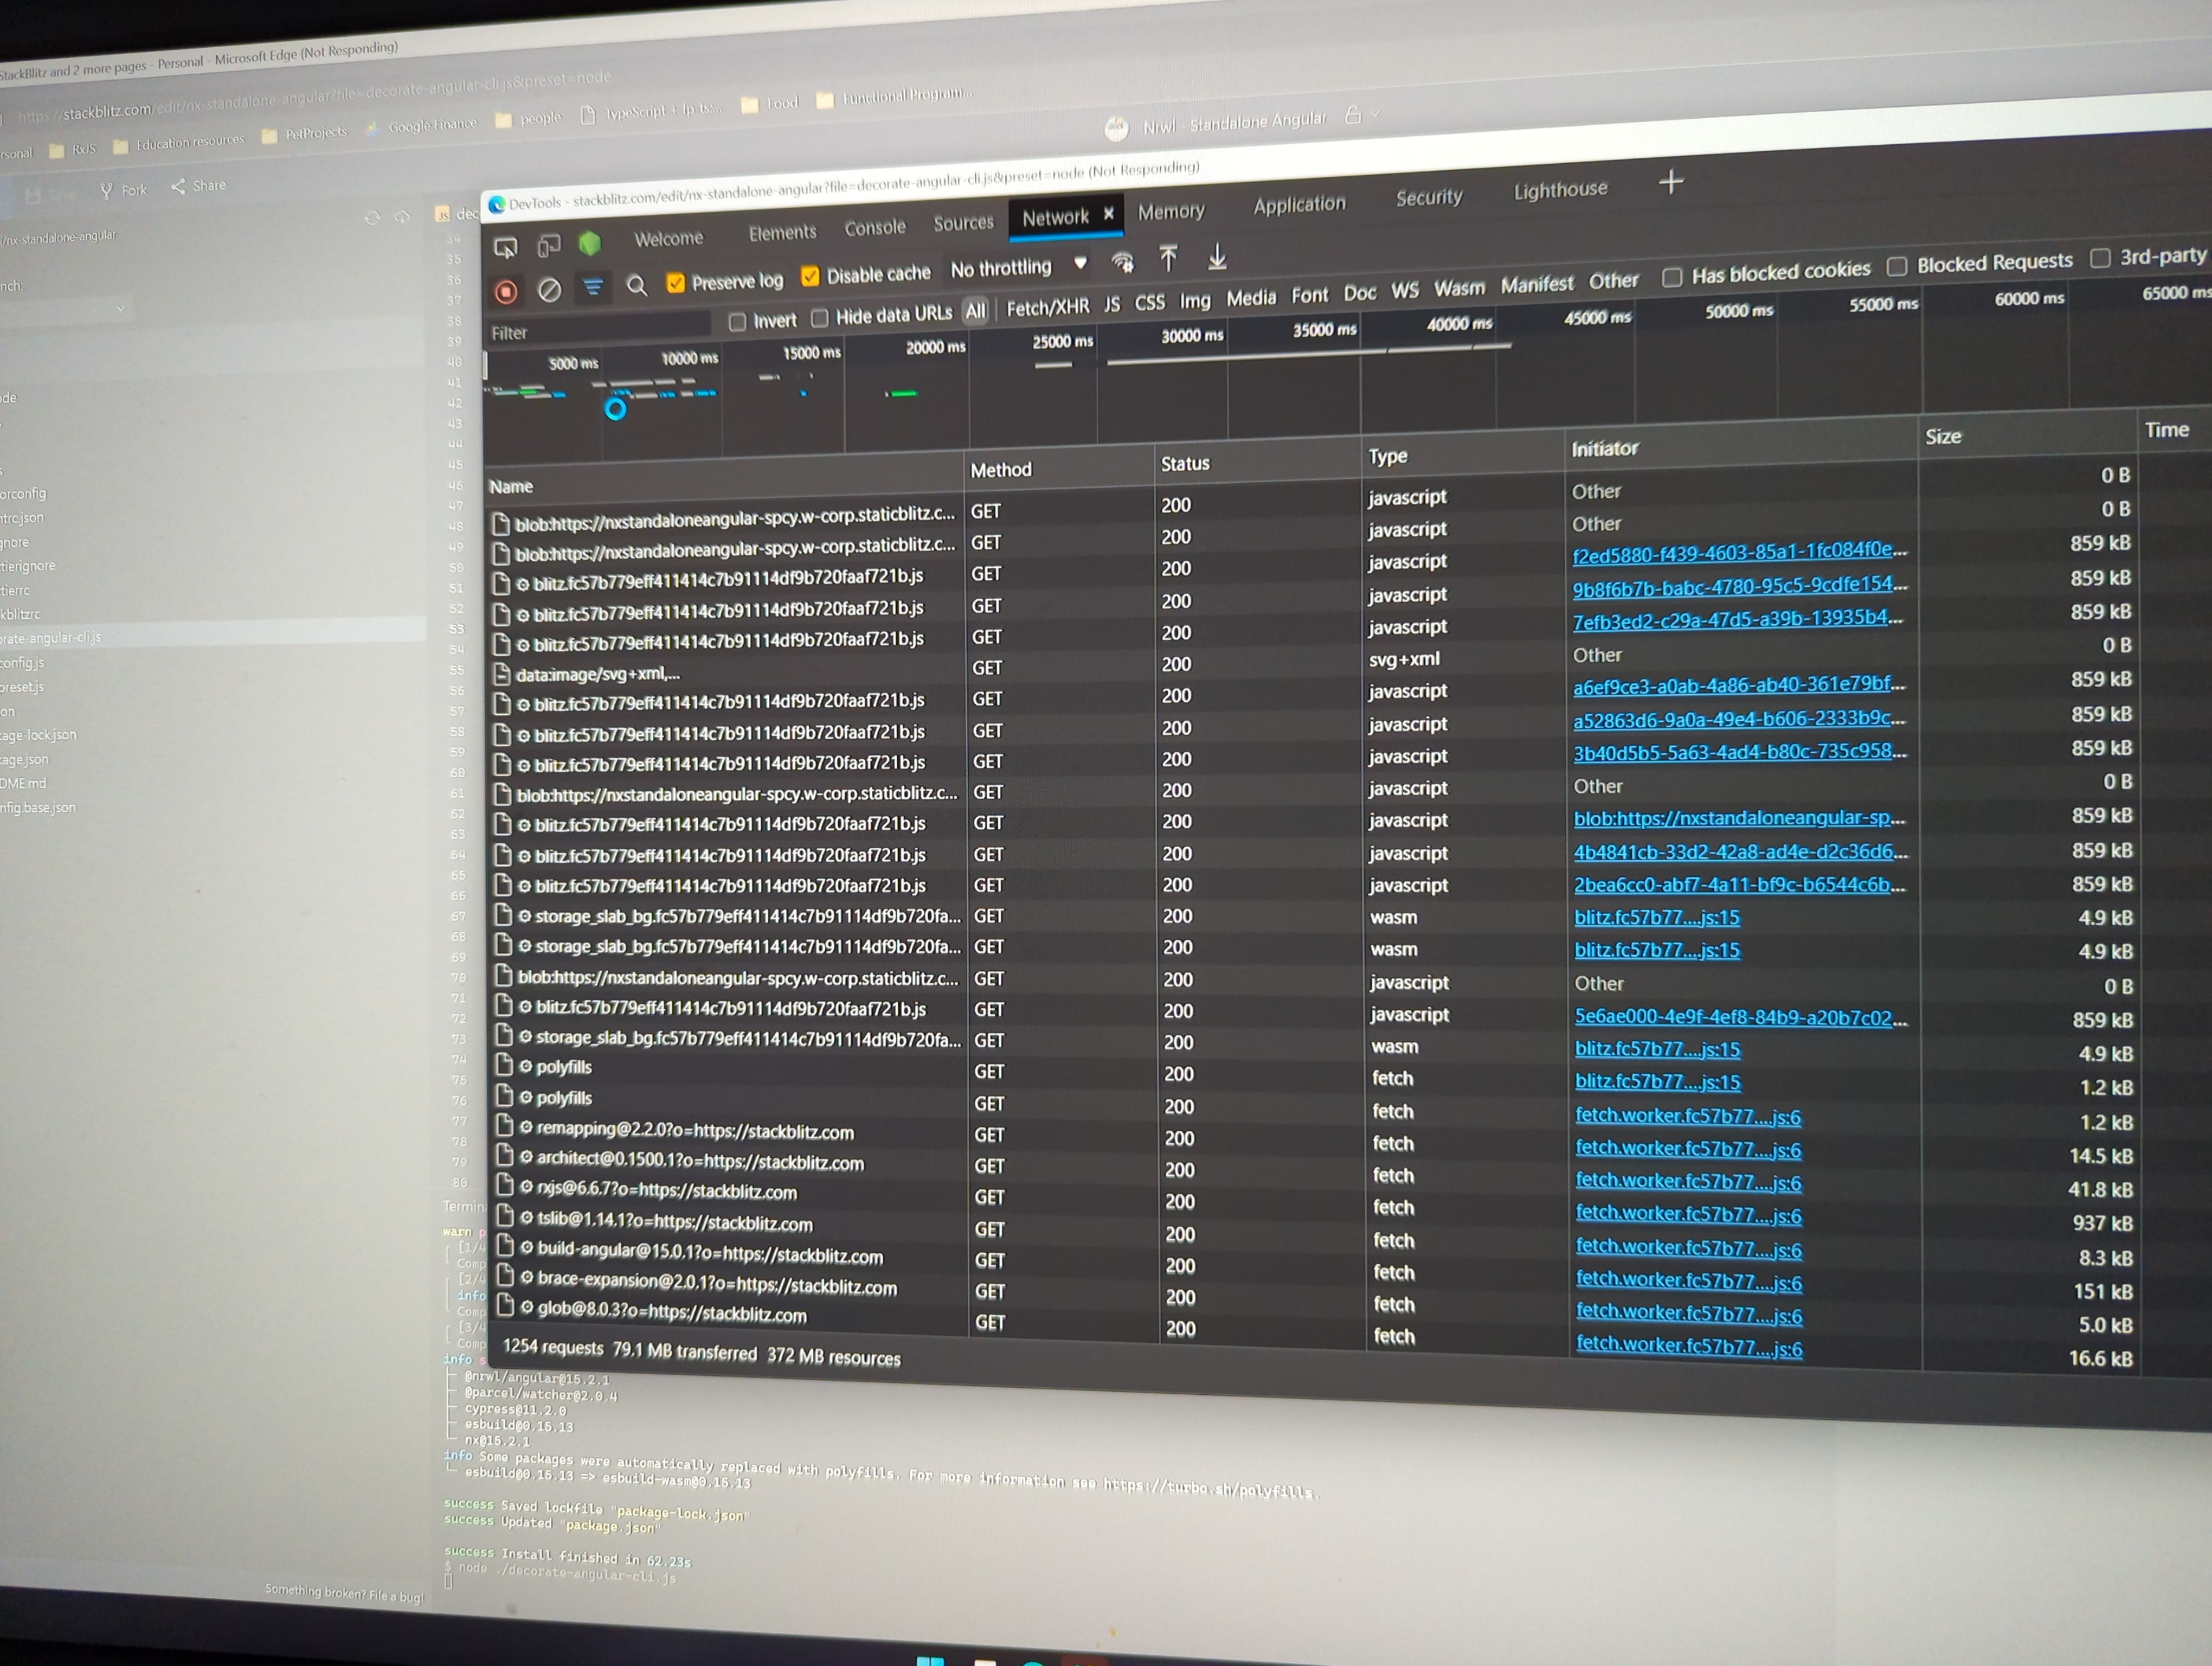Image resolution: width=2212 pixels, height=1666 pixels.
Task: Open the Memory panel
Action: click(x=1171, y=211)
